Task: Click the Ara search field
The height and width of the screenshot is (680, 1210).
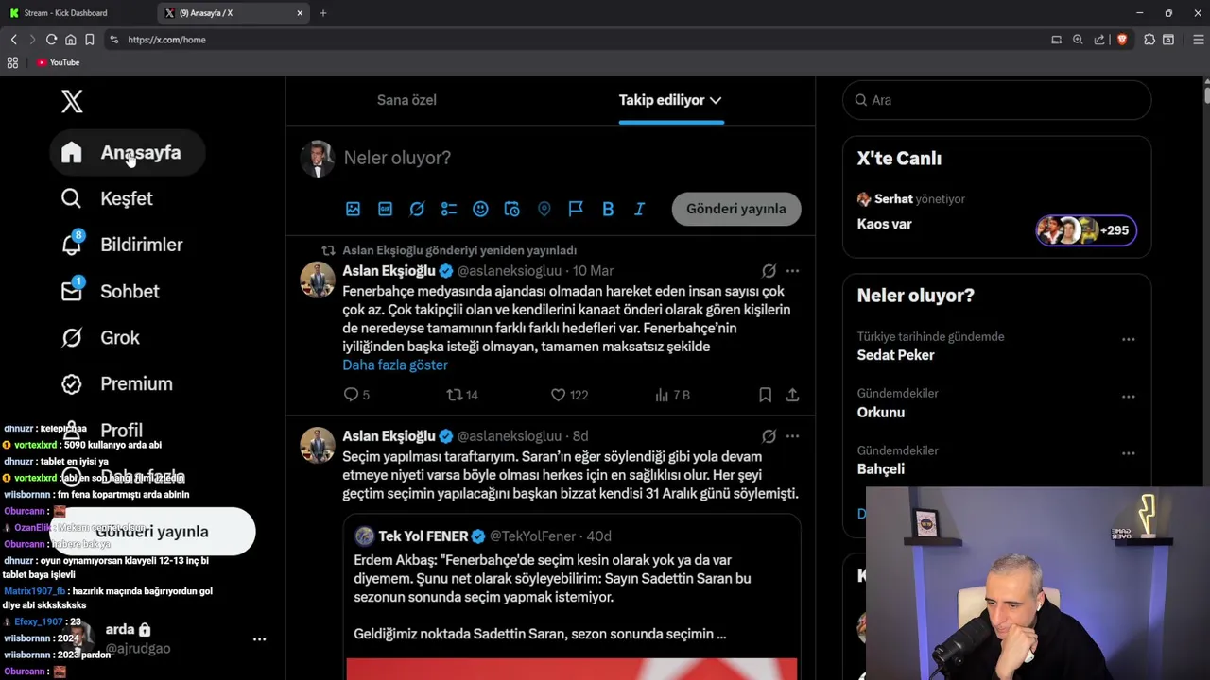Action: 996,100
